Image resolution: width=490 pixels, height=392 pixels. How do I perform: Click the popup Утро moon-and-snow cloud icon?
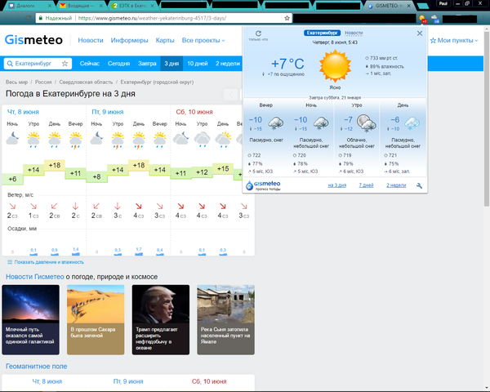(366, 123)
